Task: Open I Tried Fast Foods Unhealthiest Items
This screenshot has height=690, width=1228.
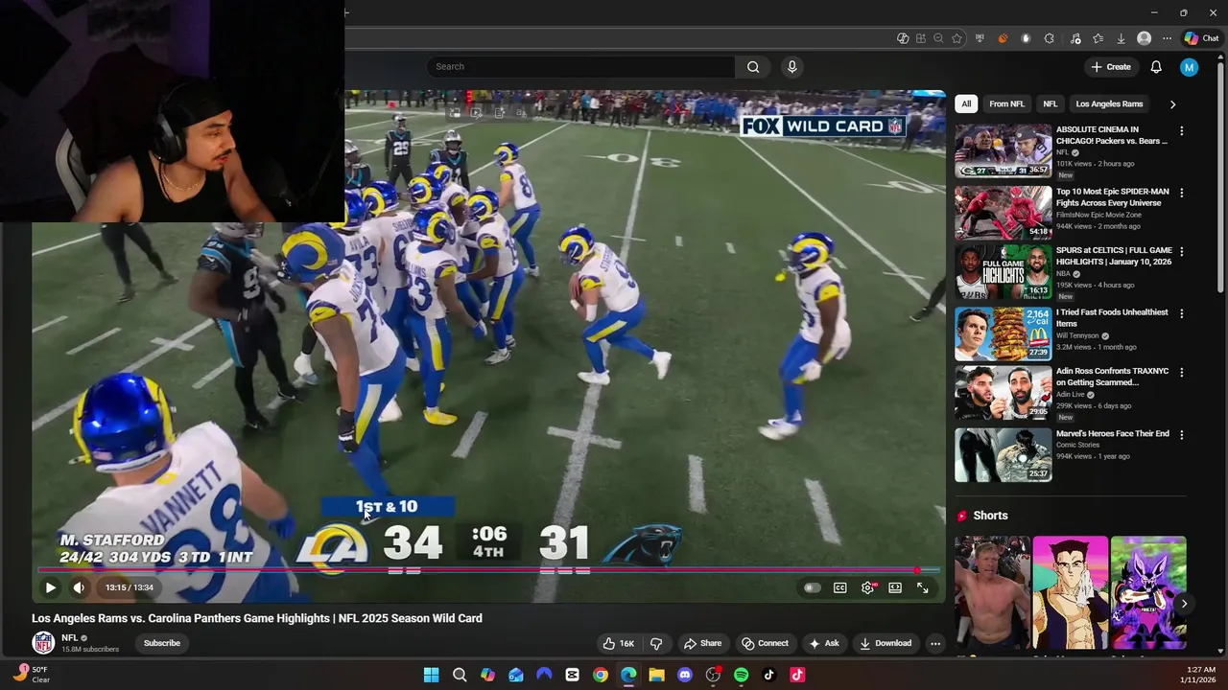Action: pos(1112,318)
